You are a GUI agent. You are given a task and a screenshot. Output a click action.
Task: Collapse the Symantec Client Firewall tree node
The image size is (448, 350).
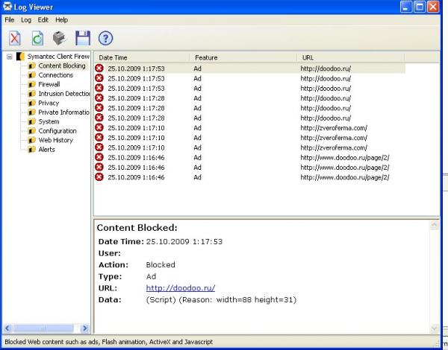point(10,57)
